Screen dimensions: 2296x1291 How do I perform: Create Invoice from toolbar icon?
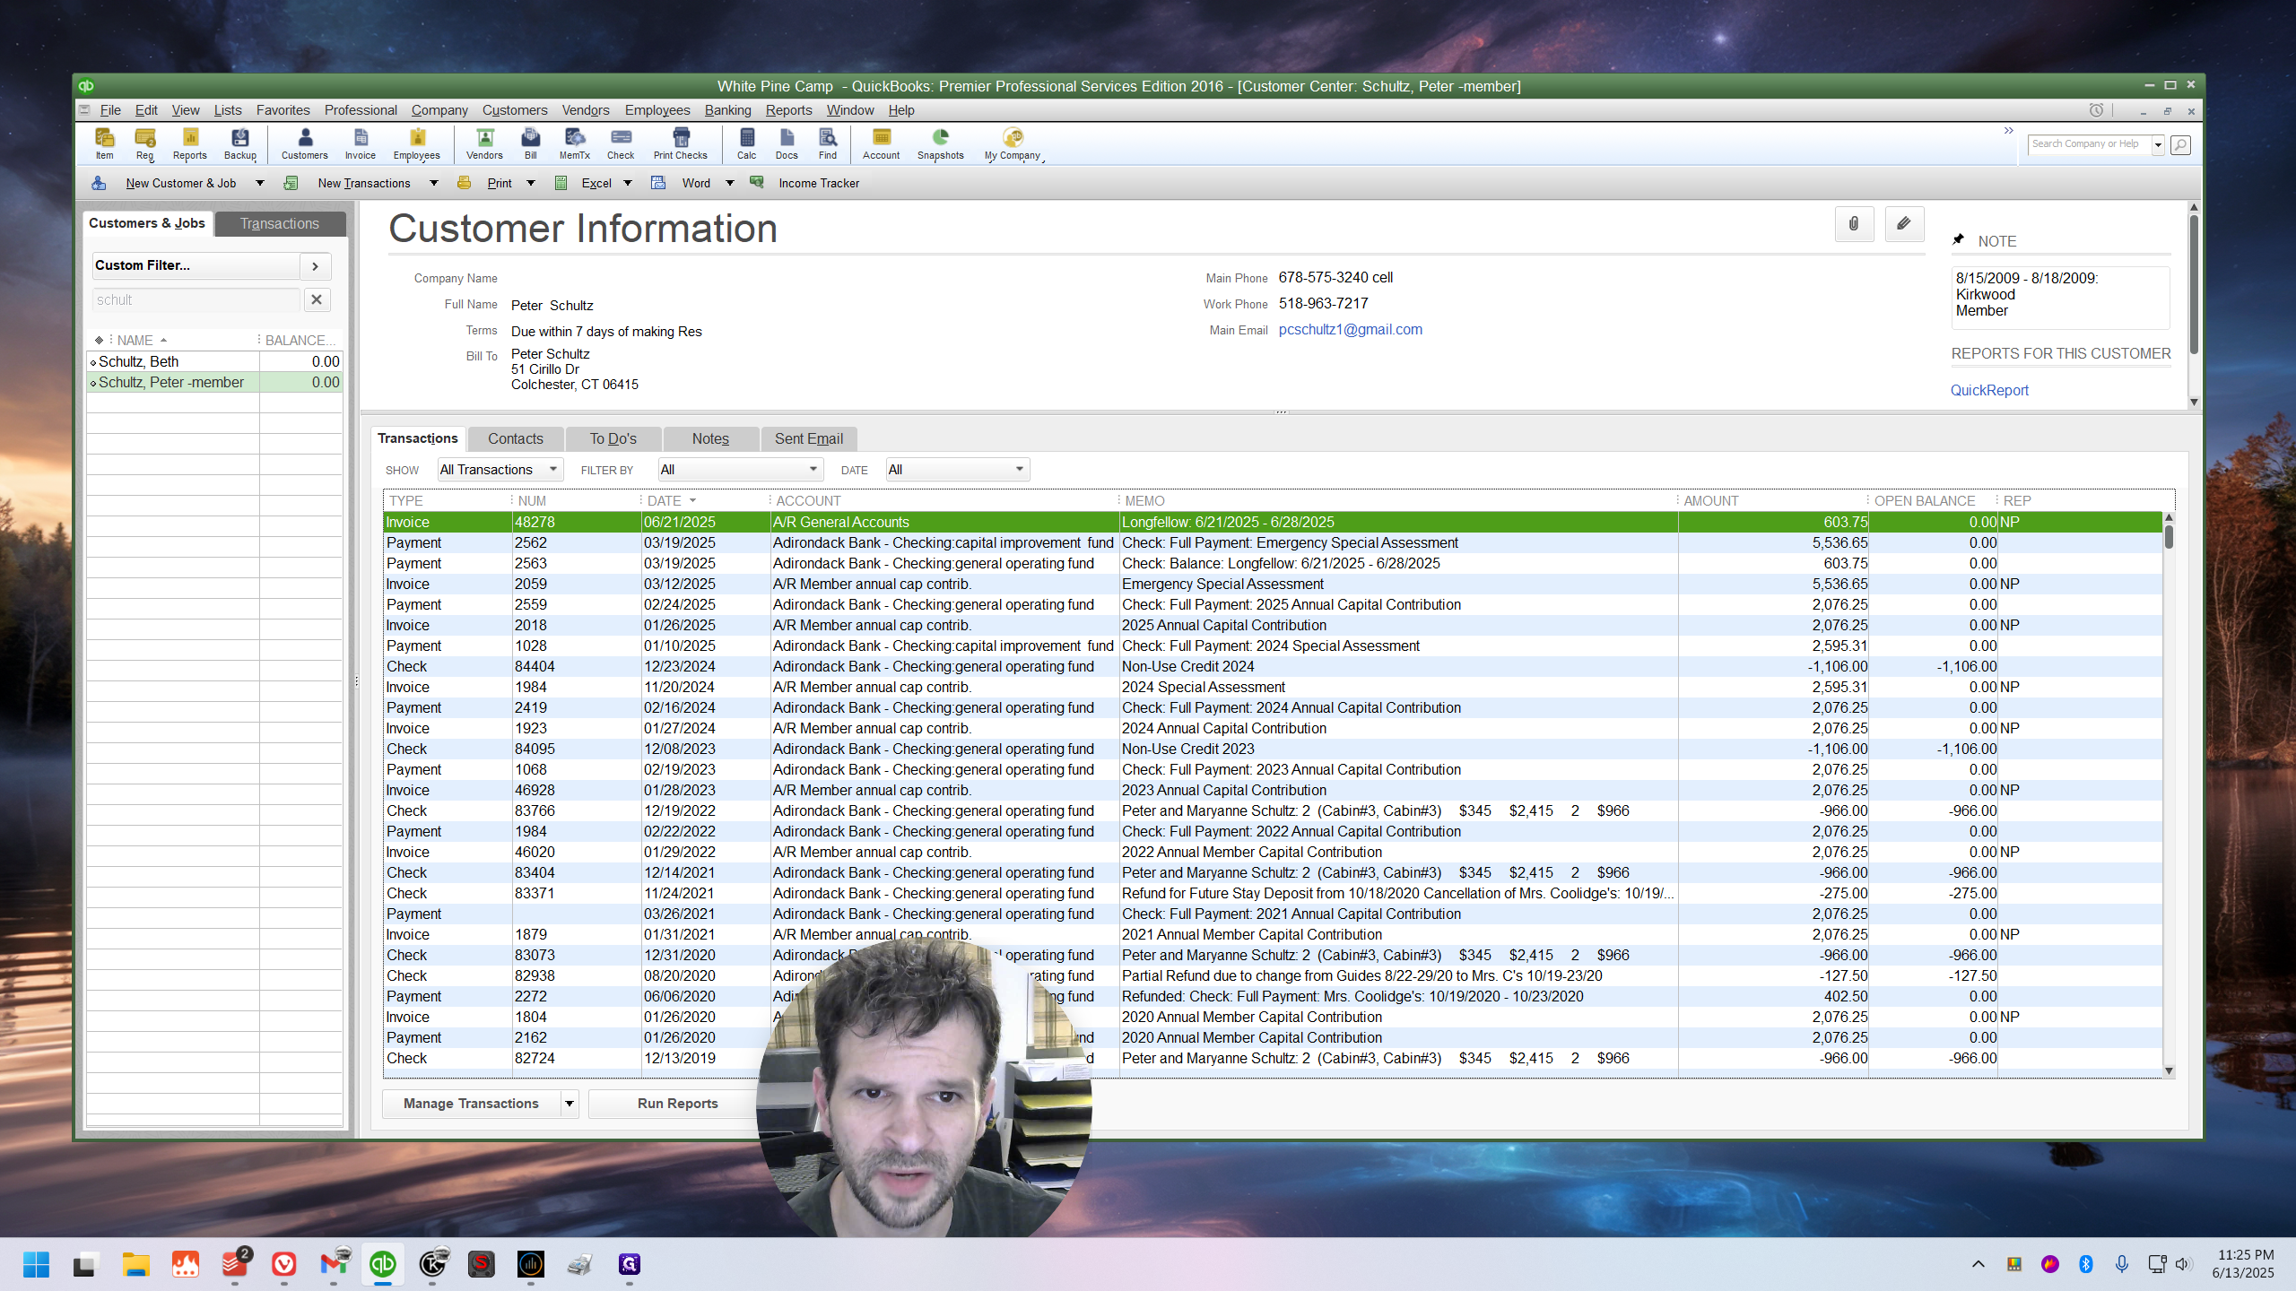point(361,143)
